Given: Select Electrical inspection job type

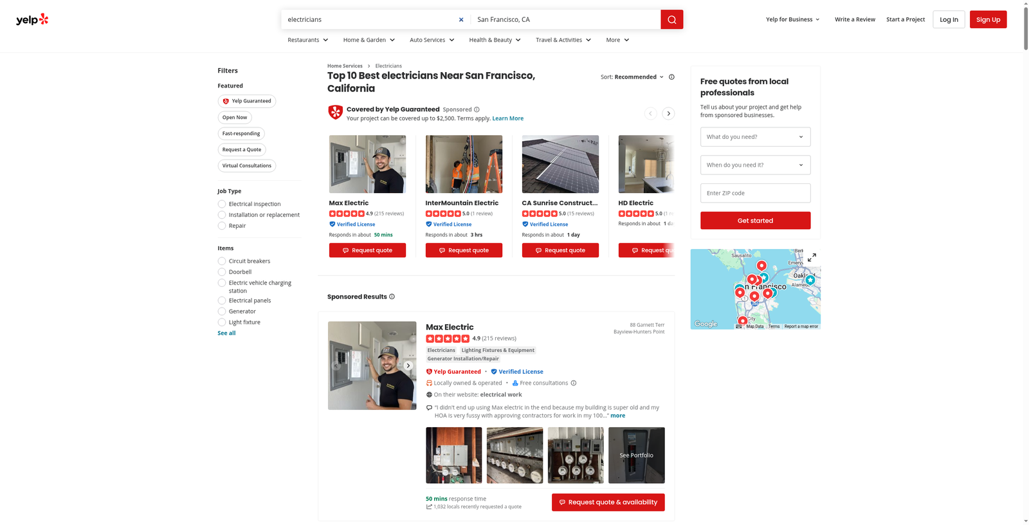Looking at the screenshot, I should [x=221, y=204].
